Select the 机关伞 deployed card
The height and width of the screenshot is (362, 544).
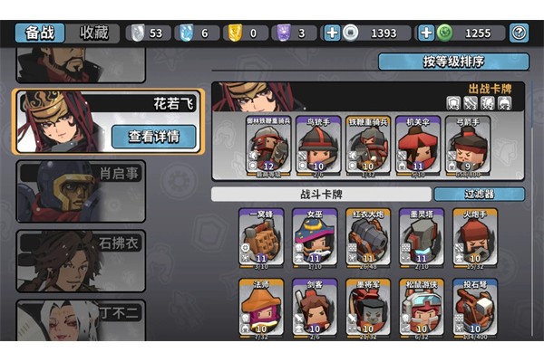pos(418,146)
